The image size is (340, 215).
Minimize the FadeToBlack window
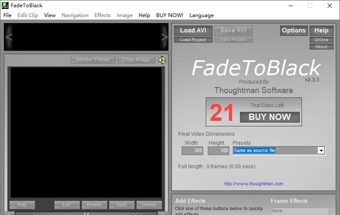[291, 6]
